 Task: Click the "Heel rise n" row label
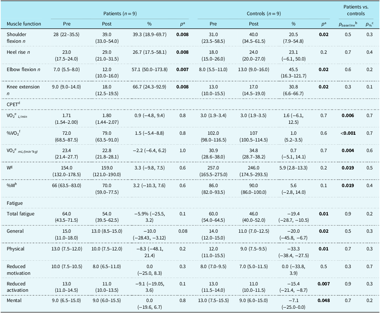18,52
